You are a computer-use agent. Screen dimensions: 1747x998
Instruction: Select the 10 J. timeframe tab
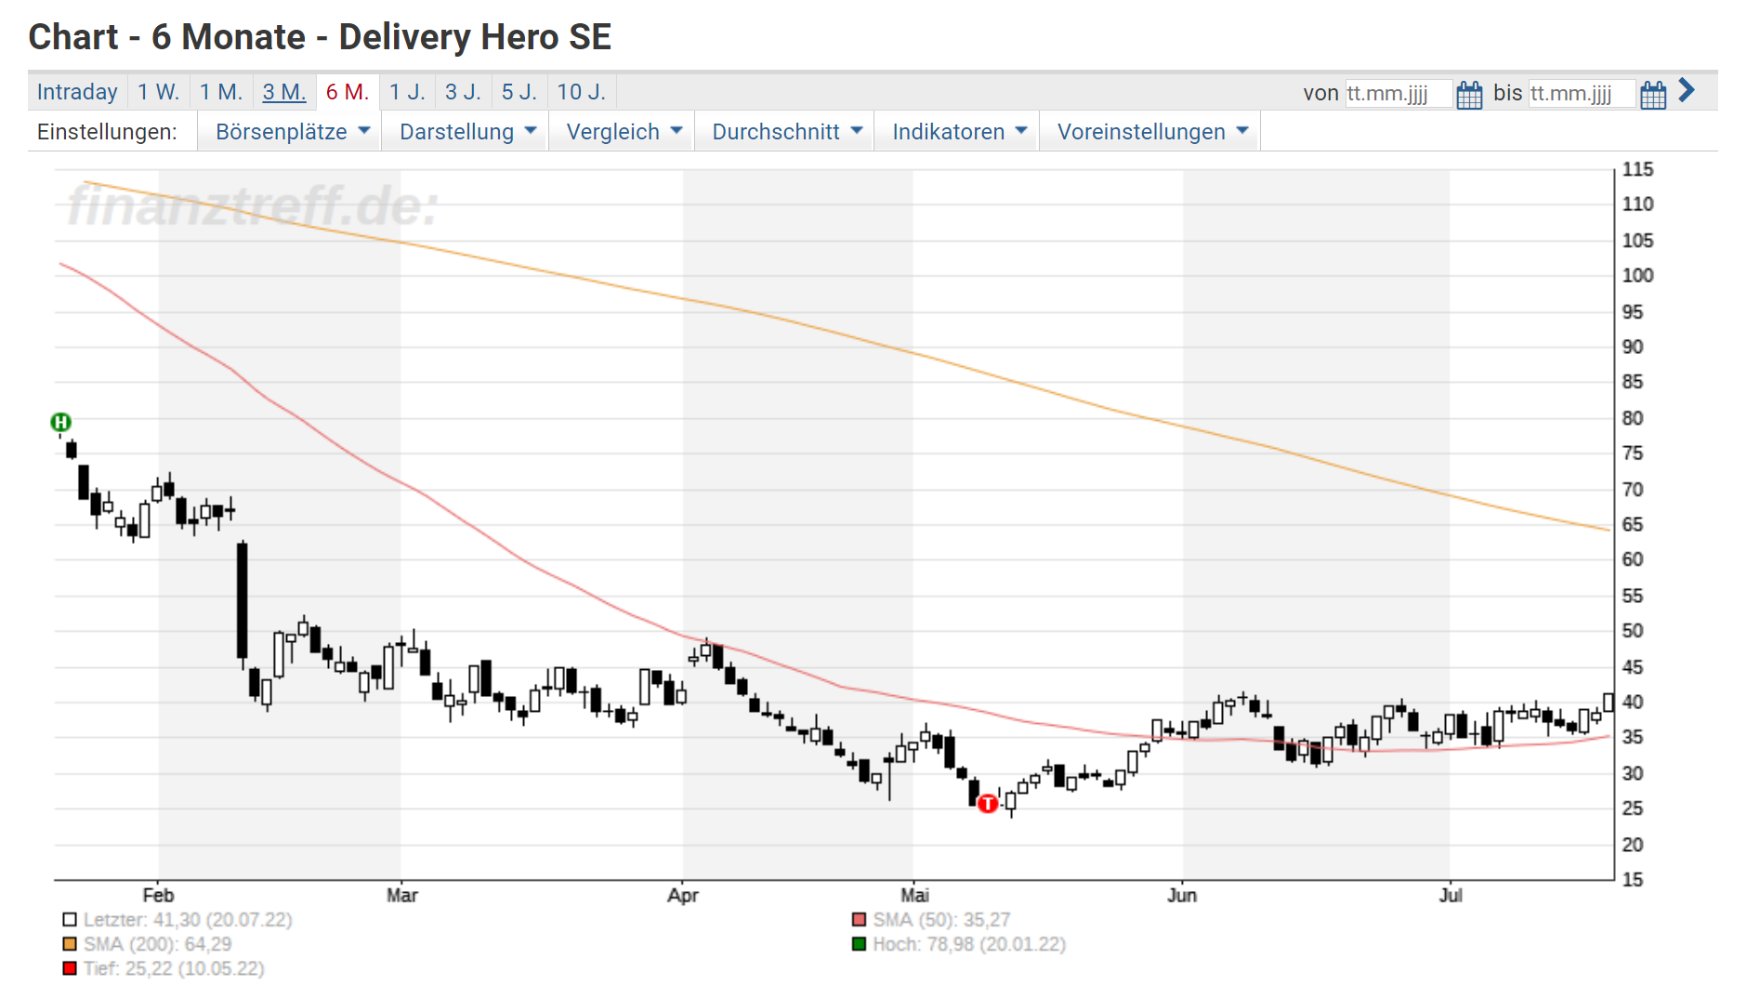pyautogui.click(x=582, y=92)
